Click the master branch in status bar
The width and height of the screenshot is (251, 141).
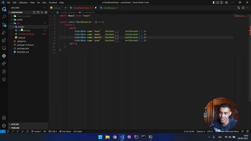[x=36, y=132]
